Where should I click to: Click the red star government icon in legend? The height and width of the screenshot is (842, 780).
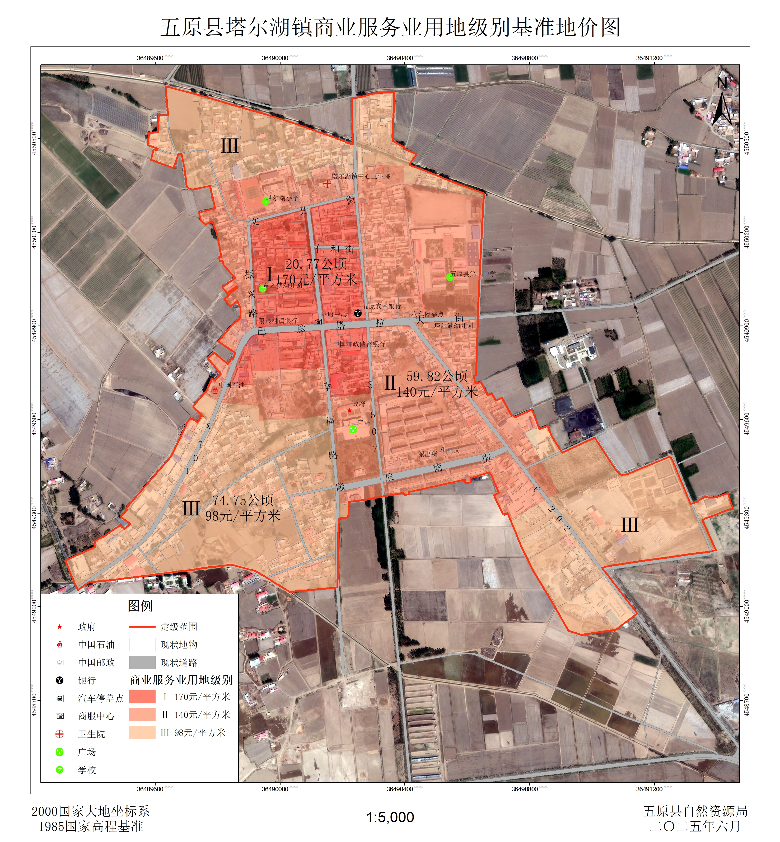point(59,627)
